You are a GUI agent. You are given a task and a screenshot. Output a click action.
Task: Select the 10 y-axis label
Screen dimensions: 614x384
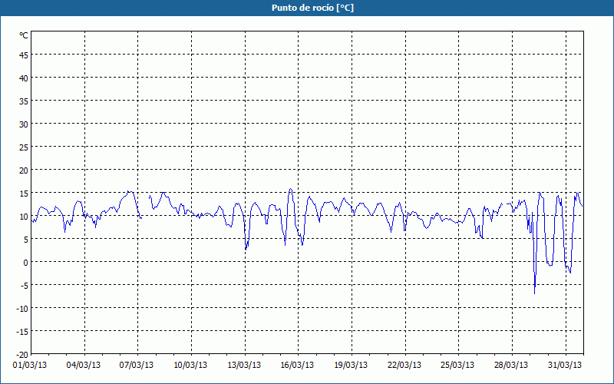(24, 217)
